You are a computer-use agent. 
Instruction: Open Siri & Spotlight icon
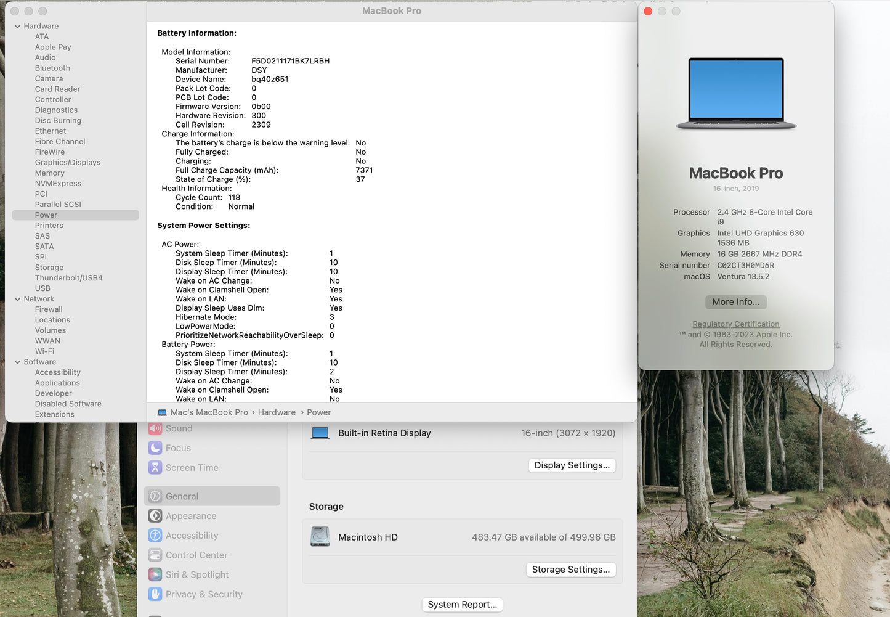coord(155,574)
